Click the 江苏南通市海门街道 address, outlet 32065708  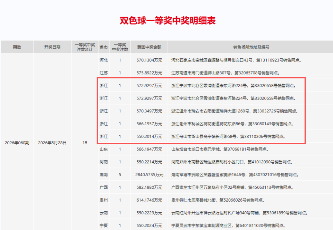[x=225, y=73]
